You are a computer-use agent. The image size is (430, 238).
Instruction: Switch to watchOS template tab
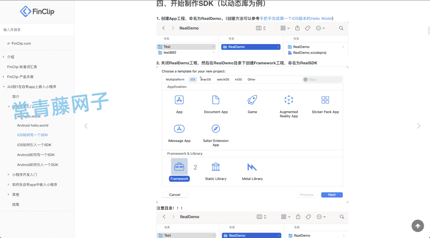(x=223, y=79)
